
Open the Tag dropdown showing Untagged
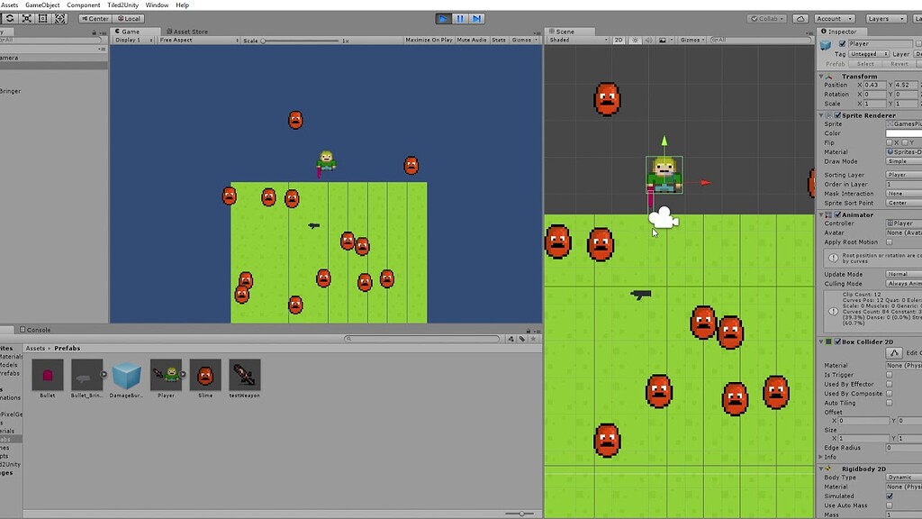click(x=867, y=53)
